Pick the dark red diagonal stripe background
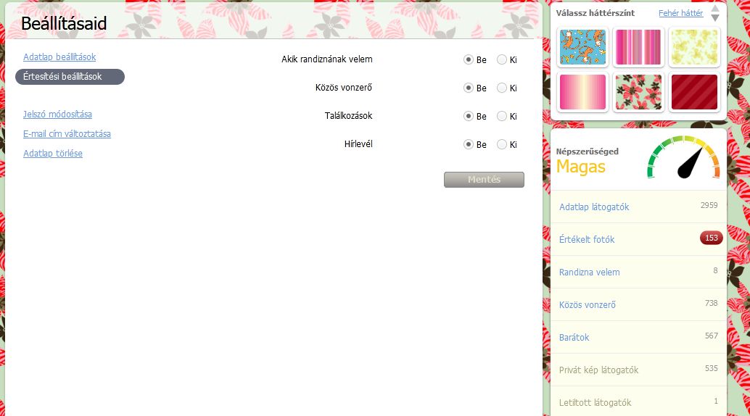The width and height of the screenshot is (750, 416). (x=695, y=92)
